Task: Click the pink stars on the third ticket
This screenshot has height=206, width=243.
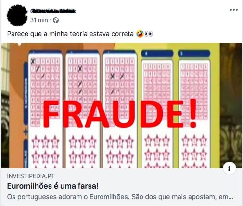Action: (120, 151)
